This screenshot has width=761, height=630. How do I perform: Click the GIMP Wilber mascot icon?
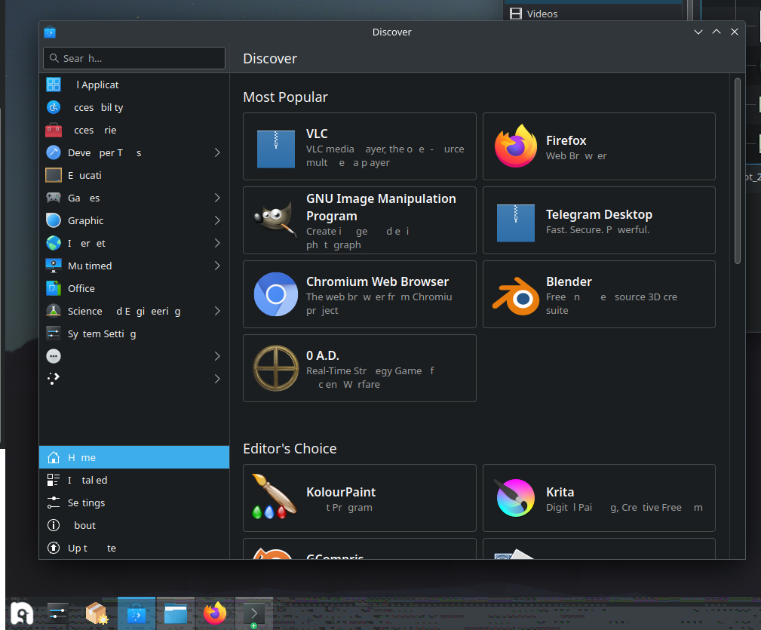click(x=276, y=218)
